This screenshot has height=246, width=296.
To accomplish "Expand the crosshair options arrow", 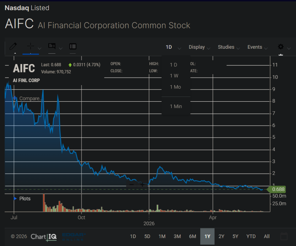I will [x=39, y=48].
